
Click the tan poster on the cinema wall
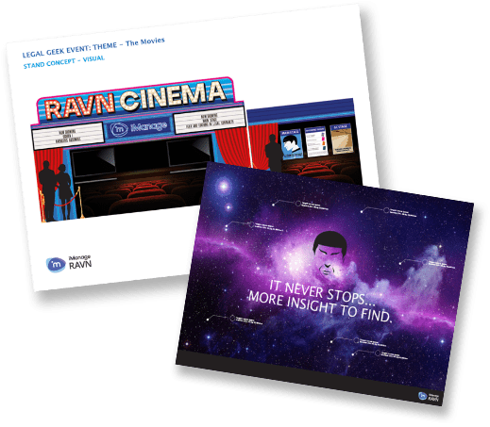[x=341, y=139]
